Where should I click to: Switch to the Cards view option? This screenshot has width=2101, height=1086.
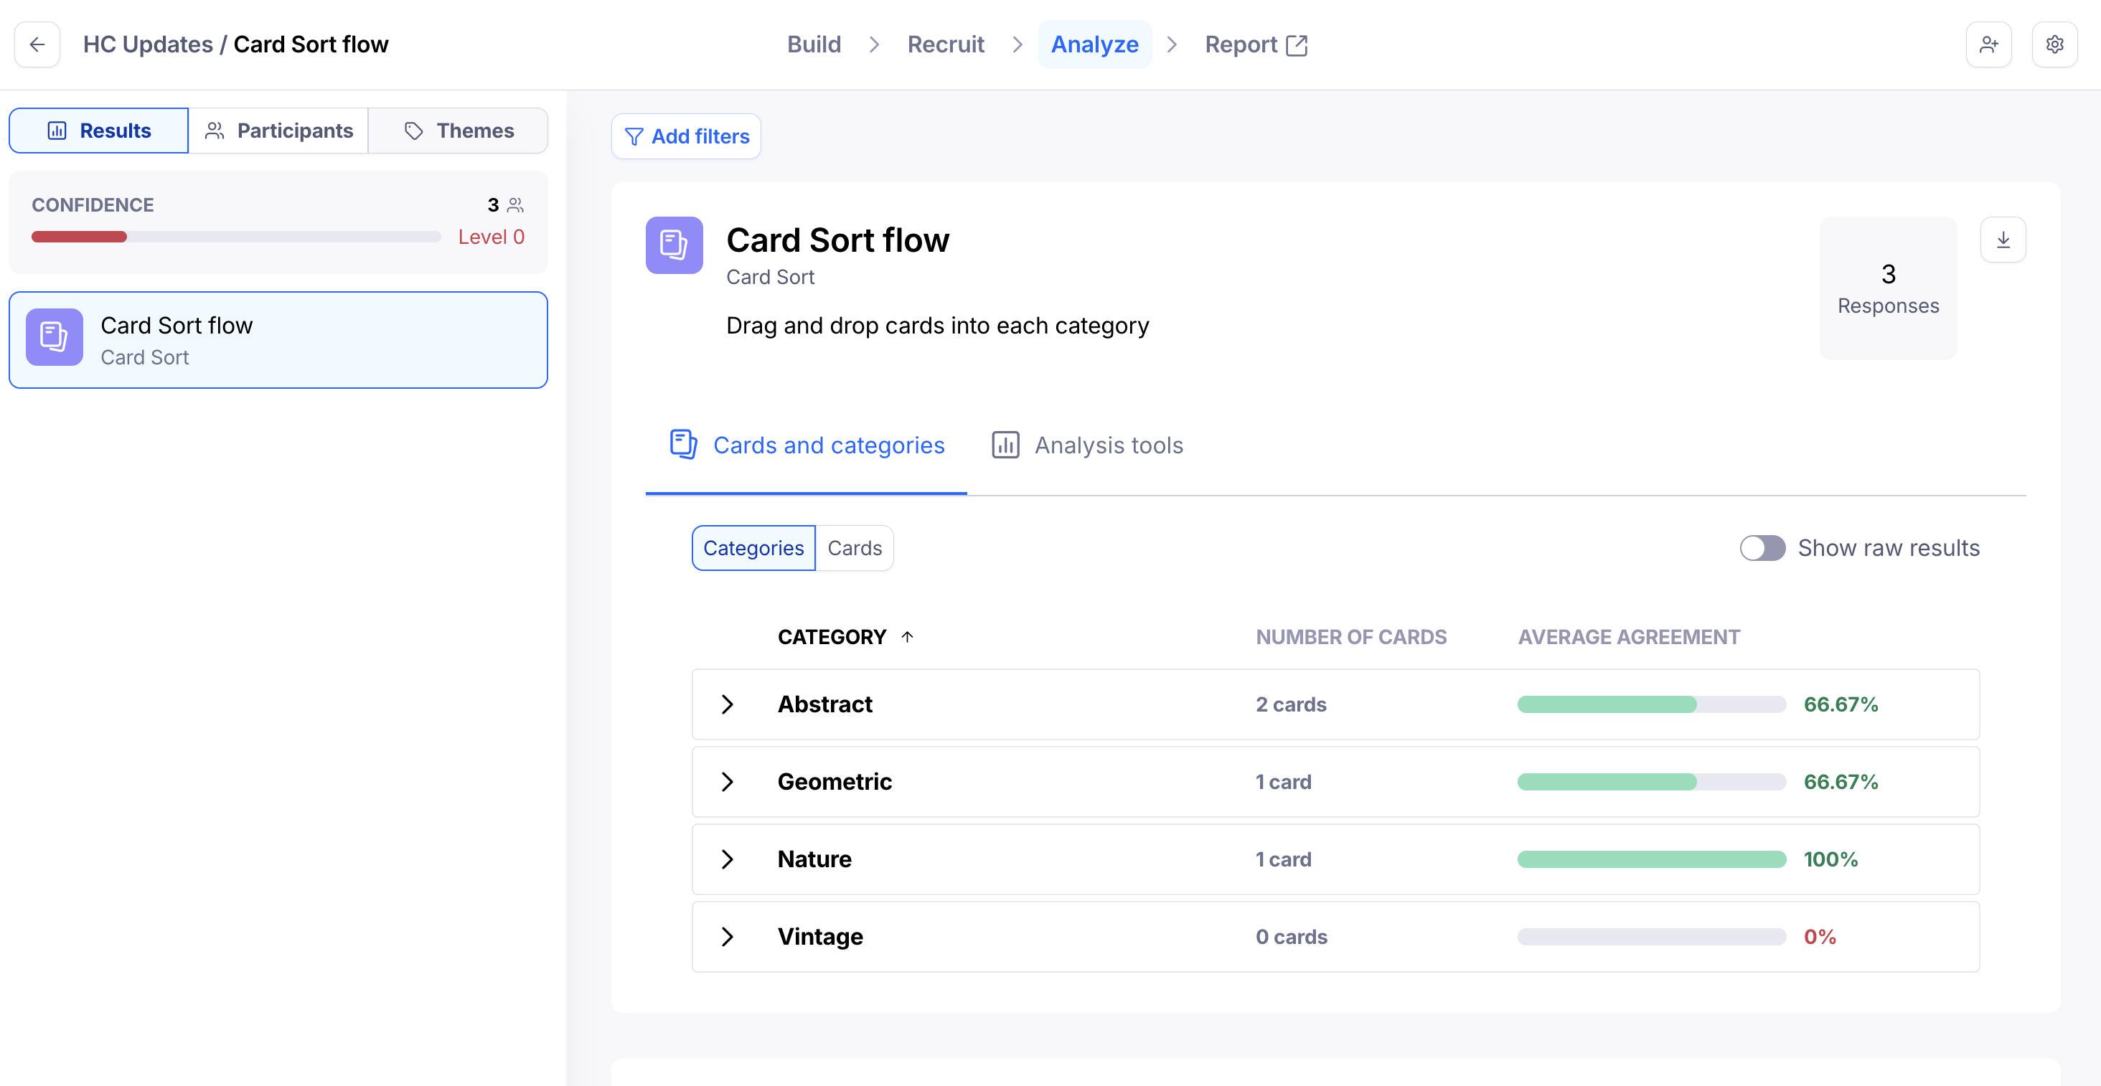[854, 548]
